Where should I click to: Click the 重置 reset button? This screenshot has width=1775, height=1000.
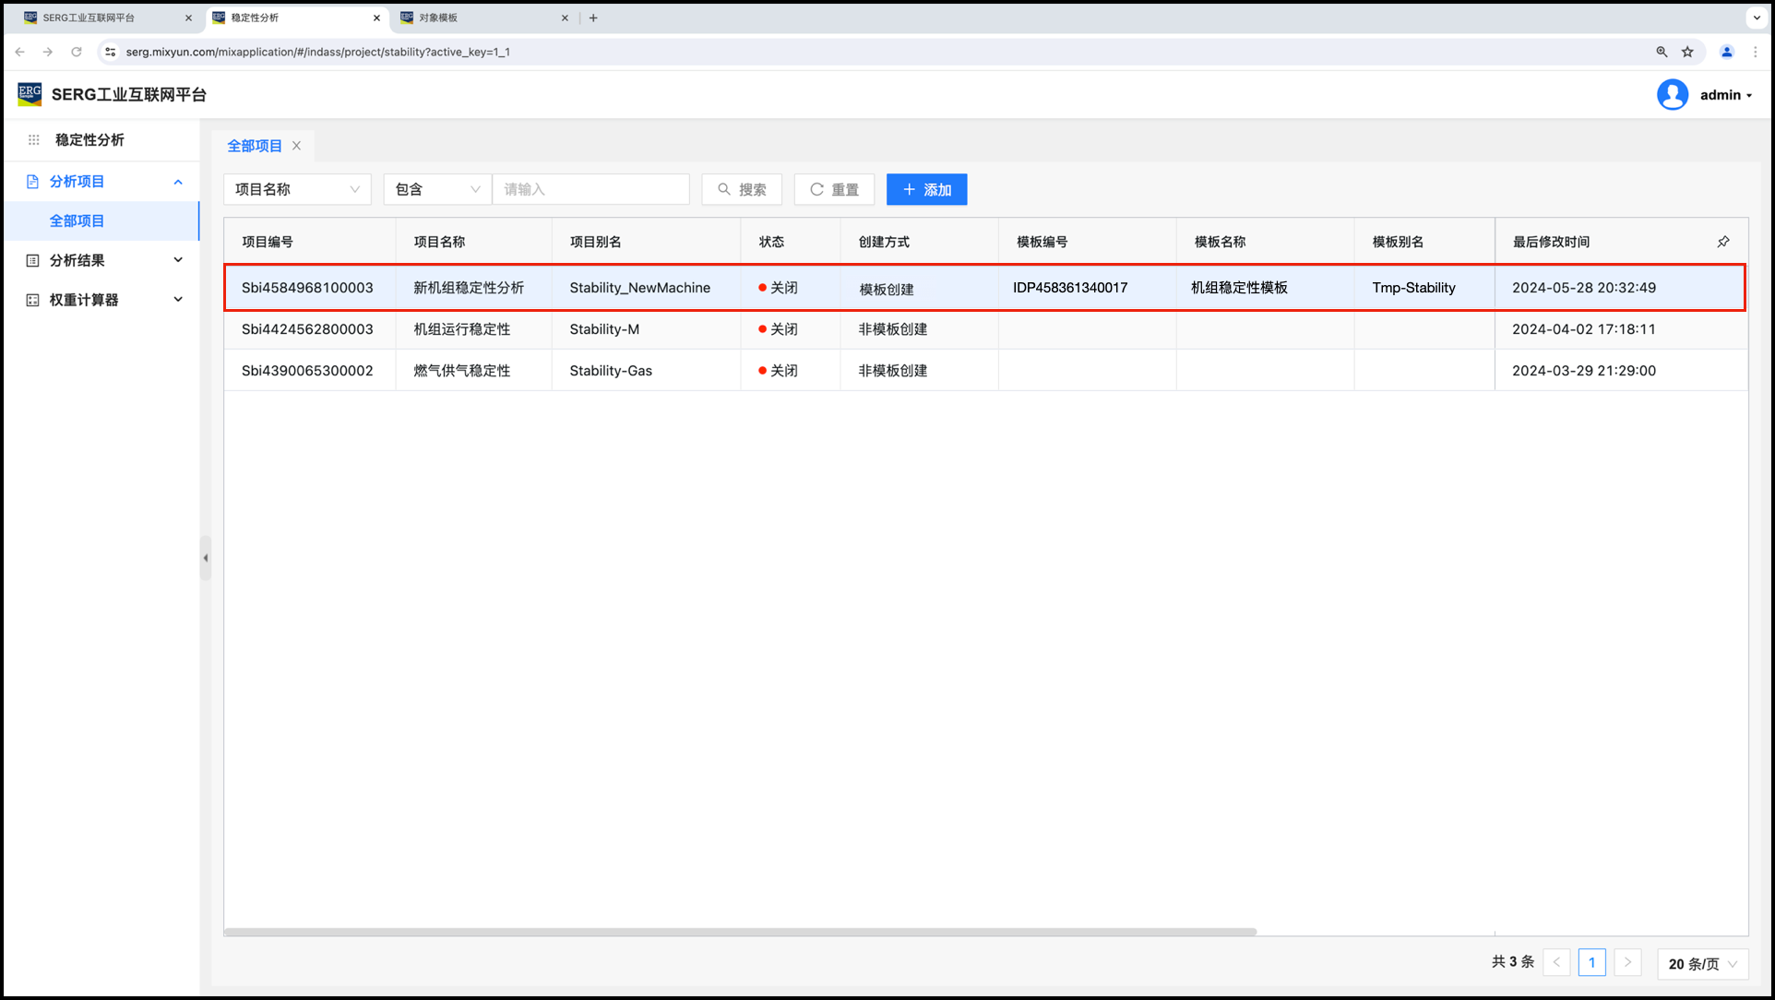point(834,189)
